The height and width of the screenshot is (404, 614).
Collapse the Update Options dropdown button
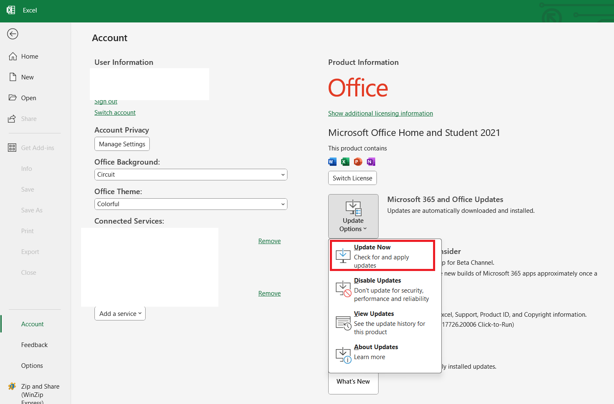point(353,216)
